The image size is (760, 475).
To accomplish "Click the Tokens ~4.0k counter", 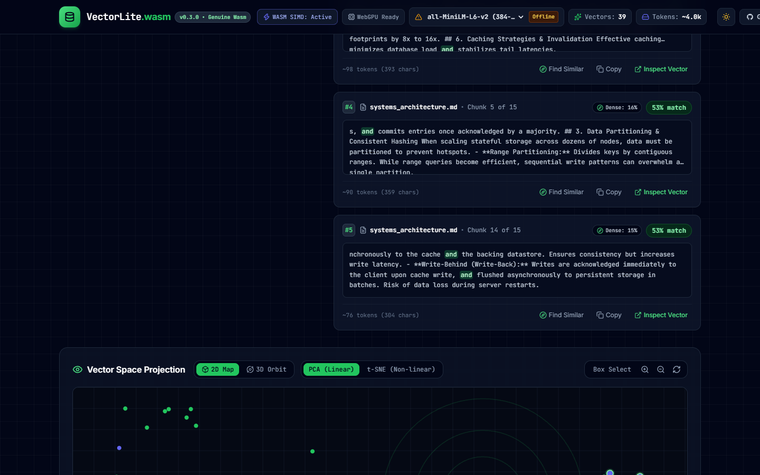I will (671, 17).
